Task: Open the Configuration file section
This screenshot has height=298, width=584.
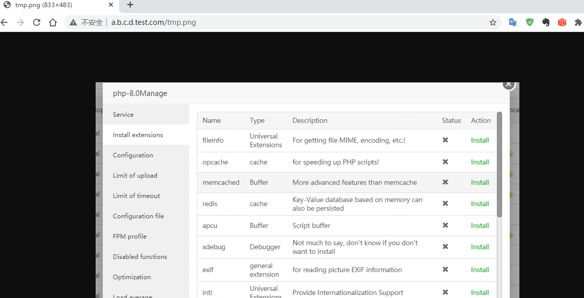Action: (x=145, y=216)
